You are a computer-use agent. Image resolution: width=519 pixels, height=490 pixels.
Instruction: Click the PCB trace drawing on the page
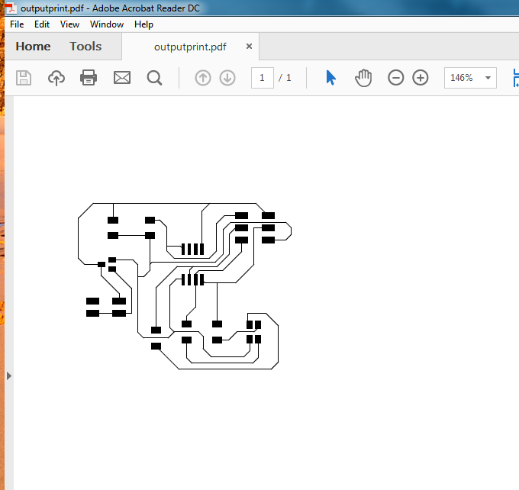pyautogui.click(x=185, y=286)
